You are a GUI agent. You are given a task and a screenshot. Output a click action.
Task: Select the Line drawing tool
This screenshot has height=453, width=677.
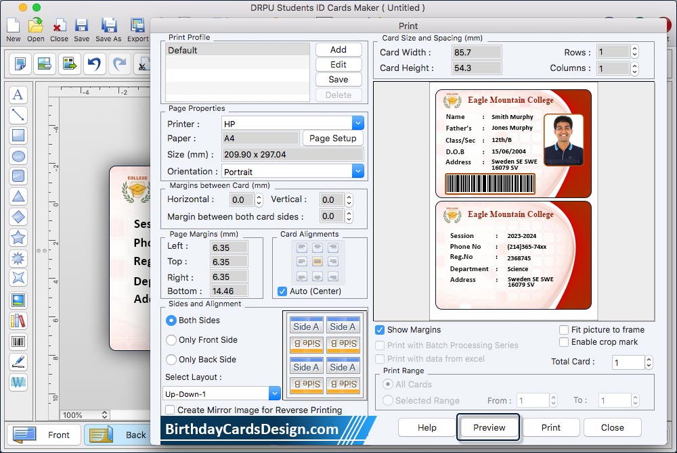[18, 115]
